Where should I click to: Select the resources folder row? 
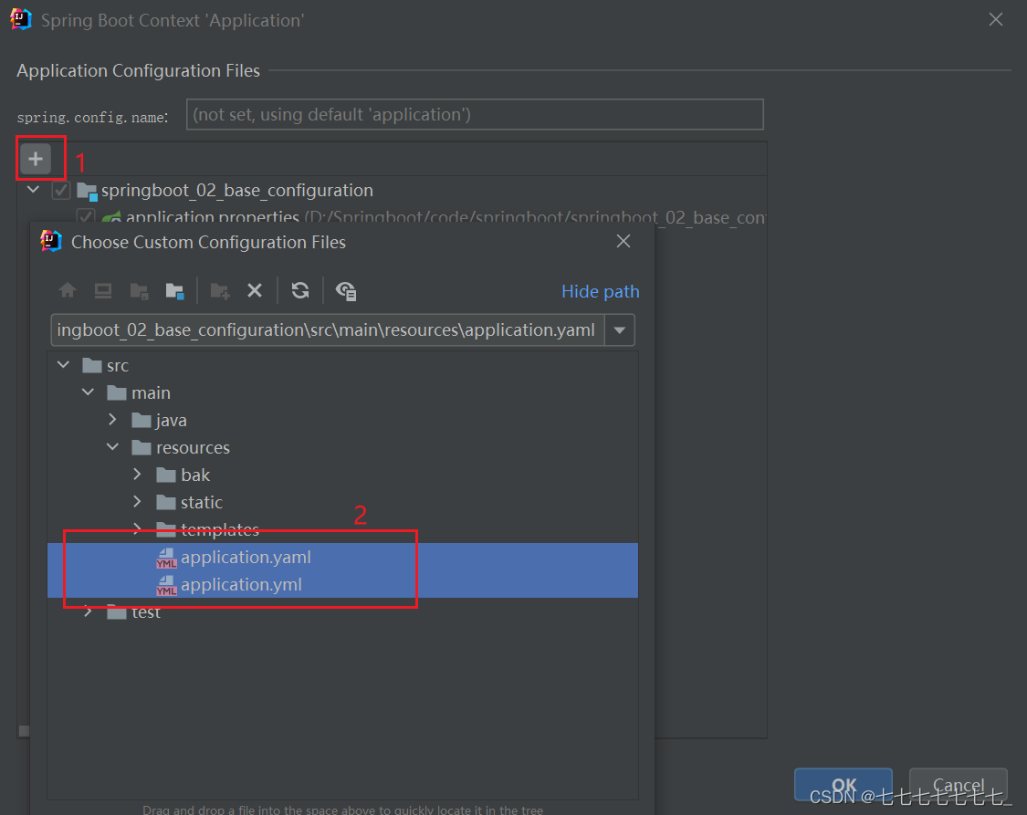(342, 447)
